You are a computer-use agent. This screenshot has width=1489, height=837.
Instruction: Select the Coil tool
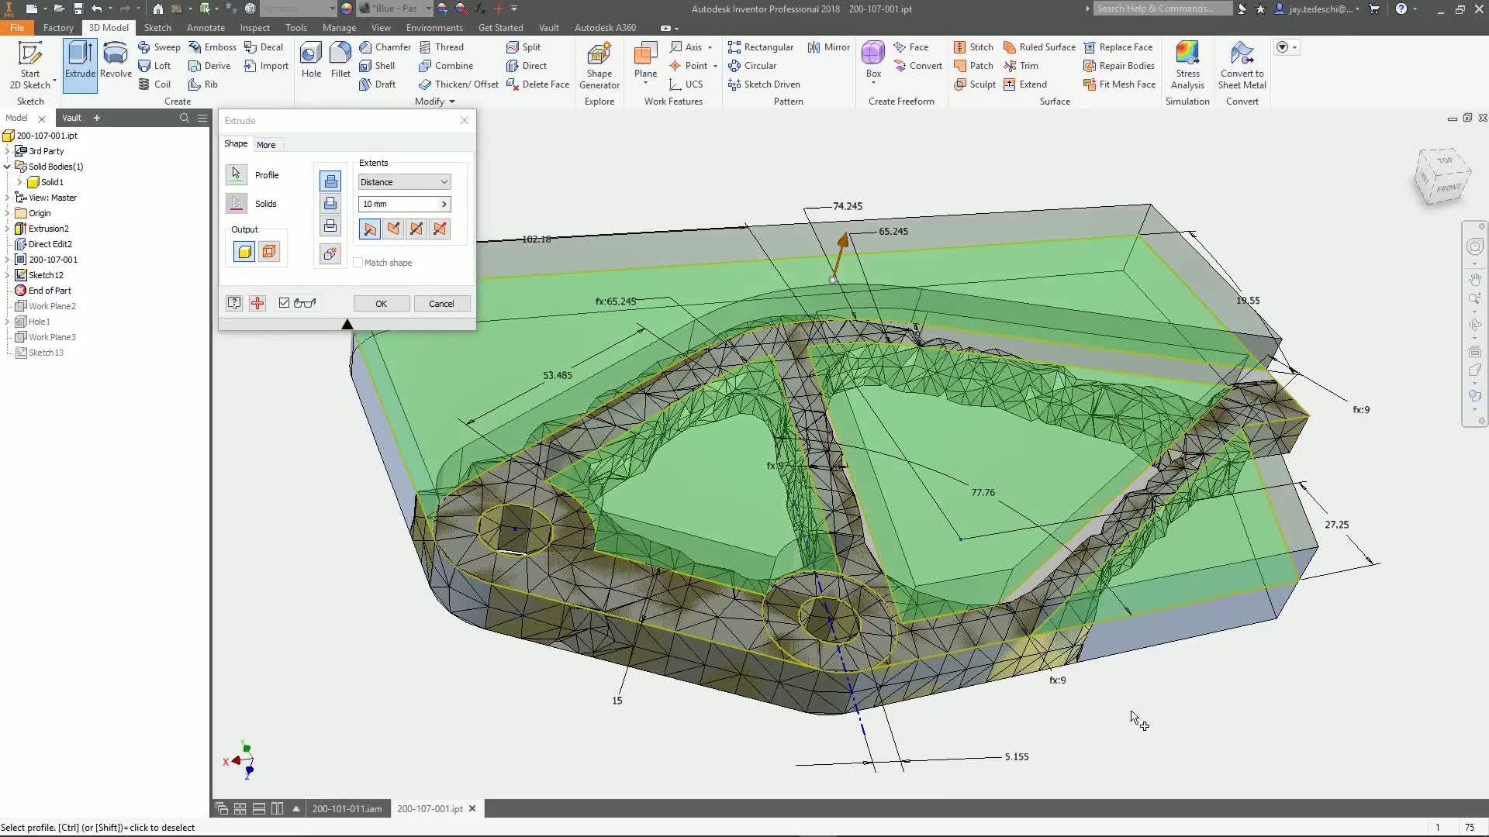pos(154,84)
